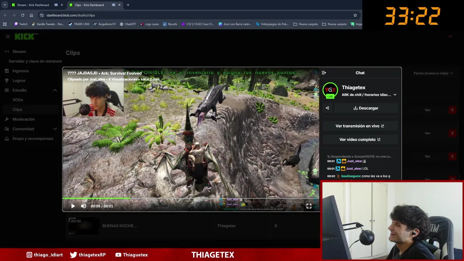
Task: Click the bautisegura username in chat
Action: pyautogui.click(x=351, y=176)
